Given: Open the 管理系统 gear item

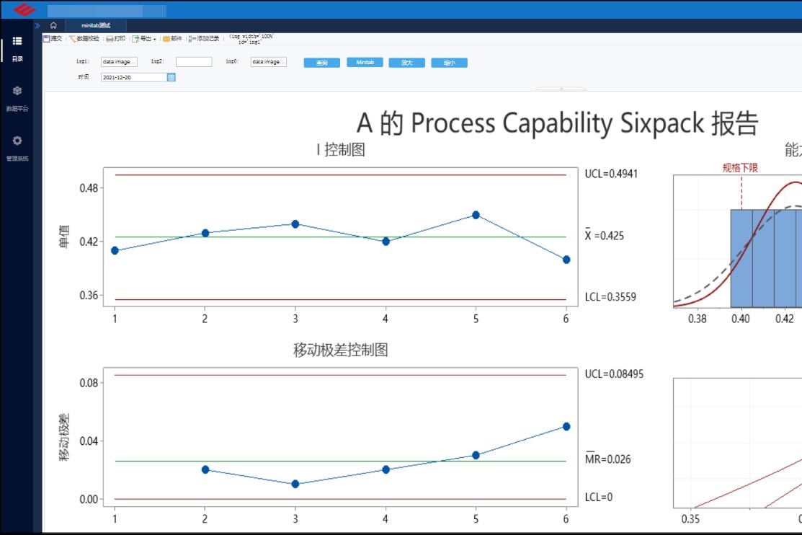Looking at the screenshot, I should (17, 148).
